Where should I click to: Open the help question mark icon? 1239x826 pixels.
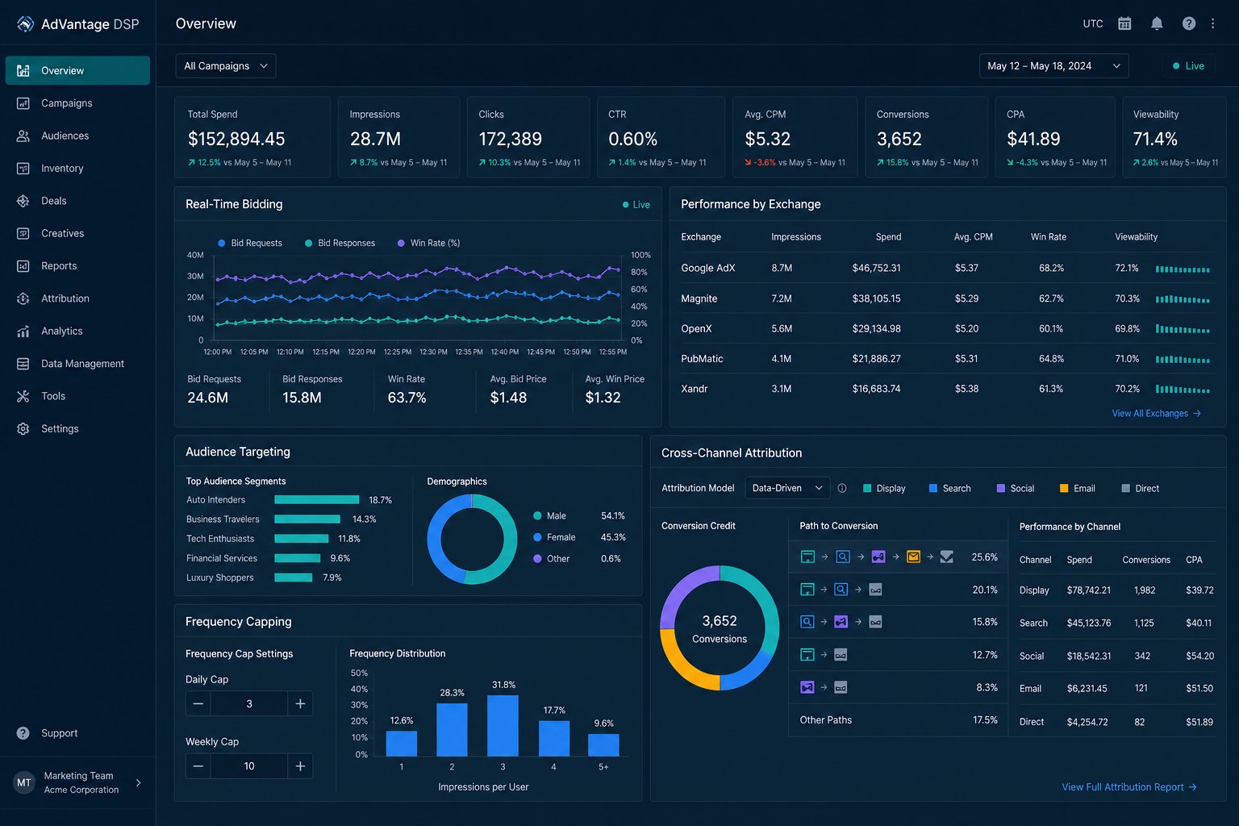click(1189, 23)
